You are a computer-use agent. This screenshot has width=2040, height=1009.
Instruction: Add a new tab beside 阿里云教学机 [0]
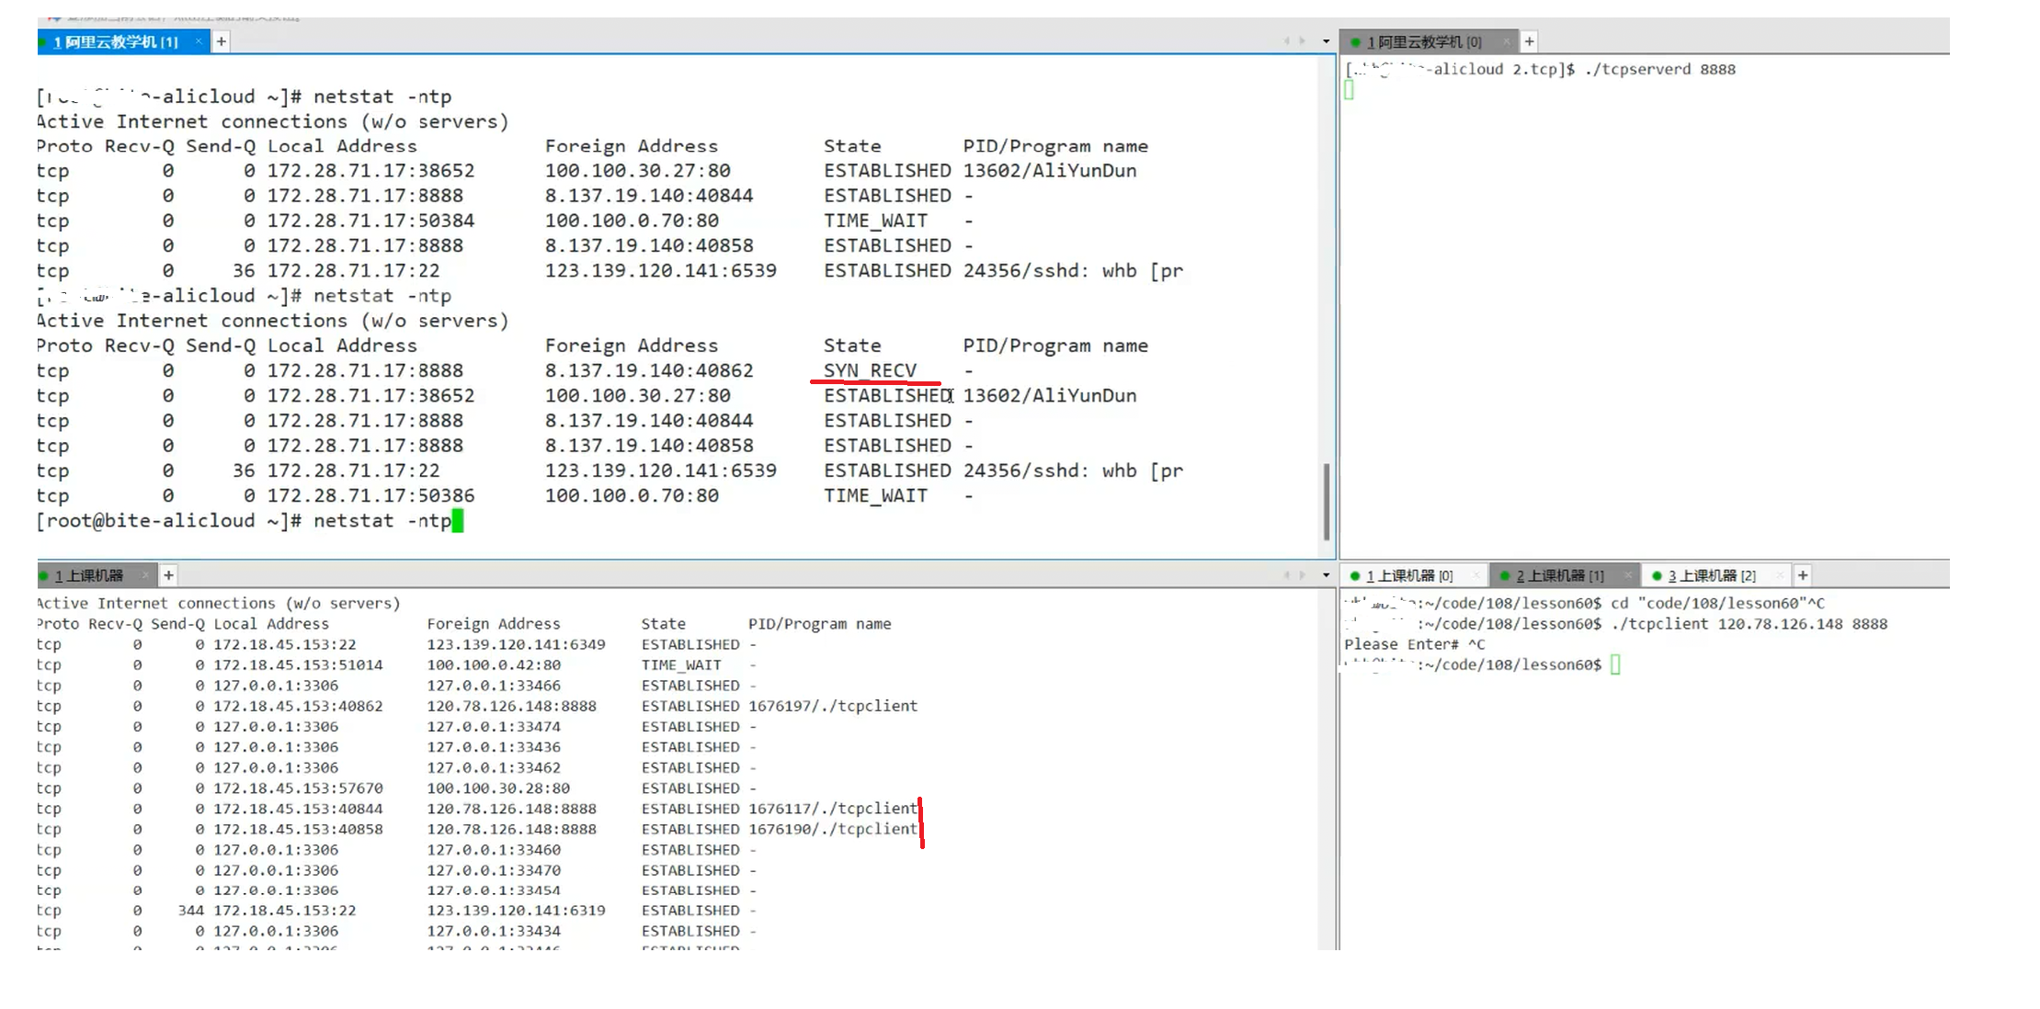pos(1529,41)
